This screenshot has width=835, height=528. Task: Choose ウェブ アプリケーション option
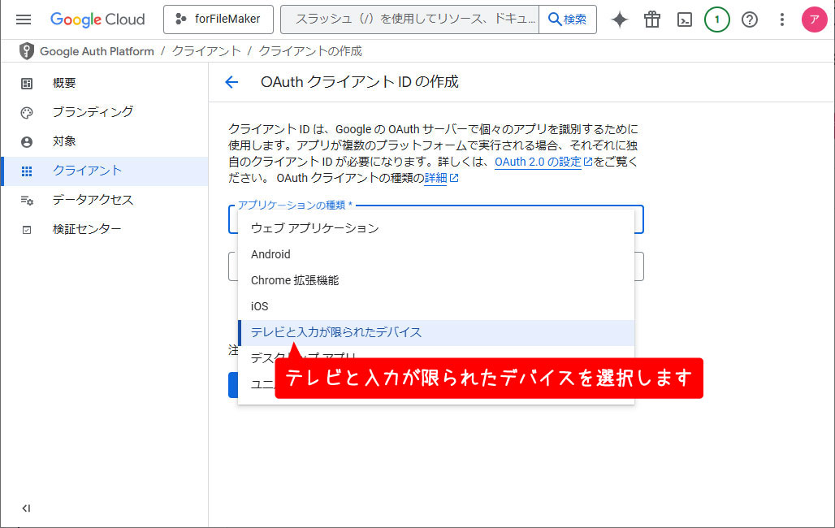tap(436, 228)
